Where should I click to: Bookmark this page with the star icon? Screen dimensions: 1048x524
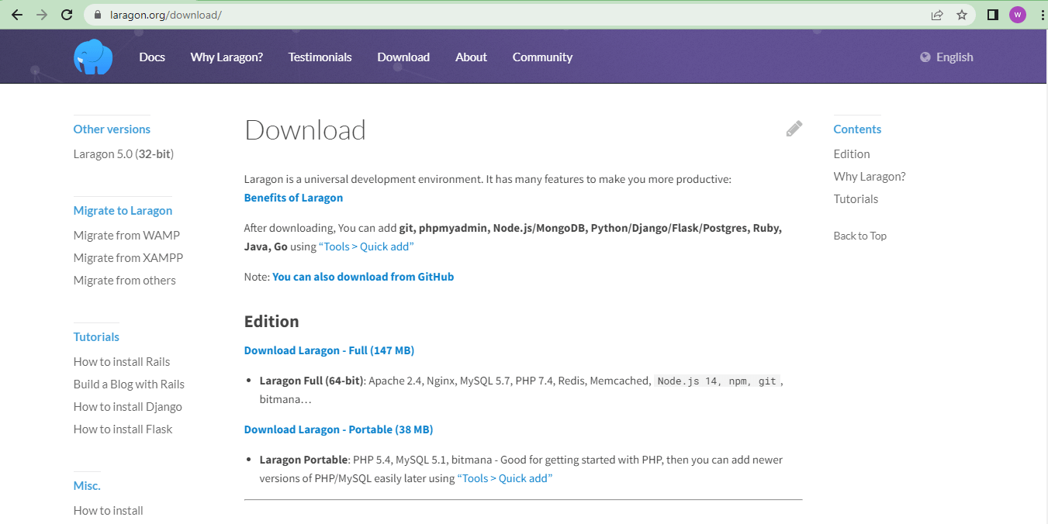pos(962,15)
